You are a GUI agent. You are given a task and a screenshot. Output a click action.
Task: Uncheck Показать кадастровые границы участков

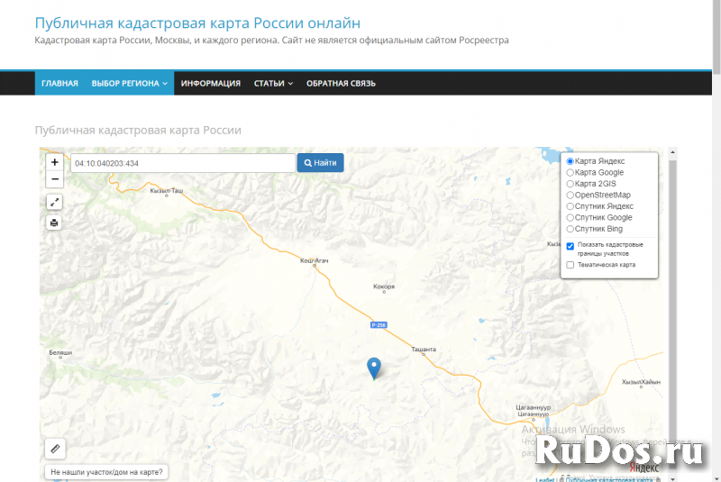pos(570,246)
